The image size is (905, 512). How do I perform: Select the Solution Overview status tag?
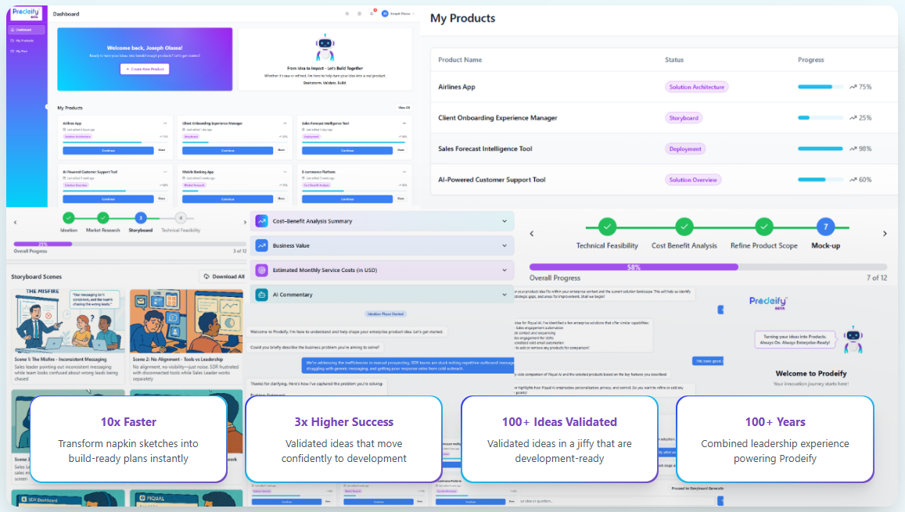click(692, 180)
